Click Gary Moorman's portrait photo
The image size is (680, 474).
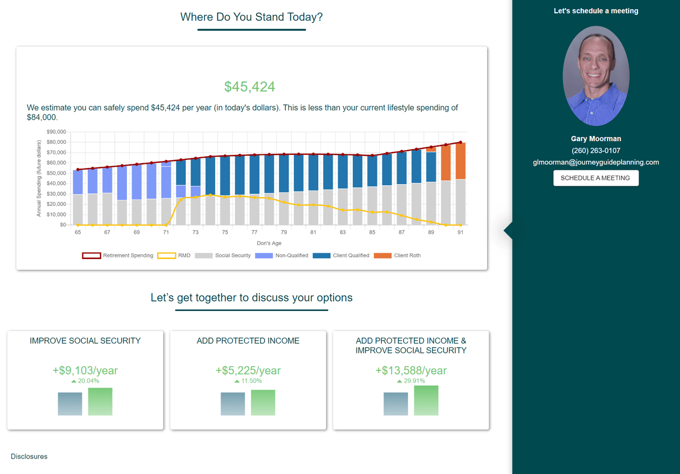coord(596,76)
